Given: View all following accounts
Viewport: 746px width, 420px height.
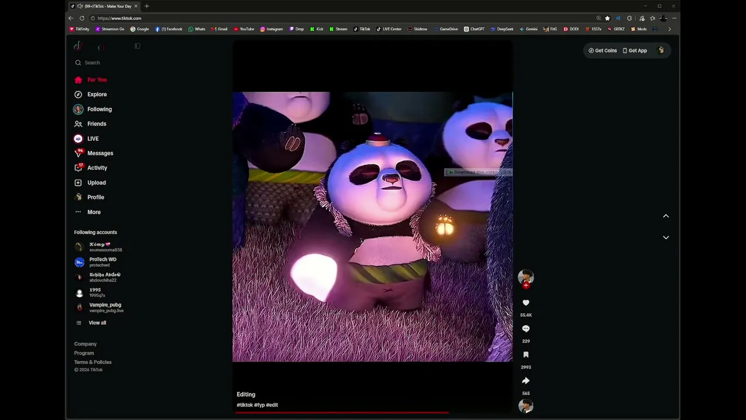Looking at the screenshot, I should click(x=92, y=323).
